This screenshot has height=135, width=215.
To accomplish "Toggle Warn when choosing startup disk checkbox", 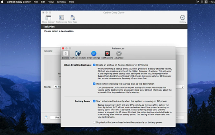I will coord(94,84).
